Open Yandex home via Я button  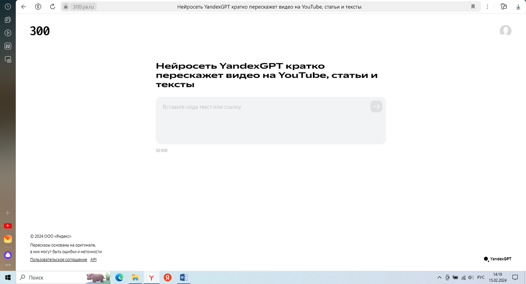coord(38,7)
